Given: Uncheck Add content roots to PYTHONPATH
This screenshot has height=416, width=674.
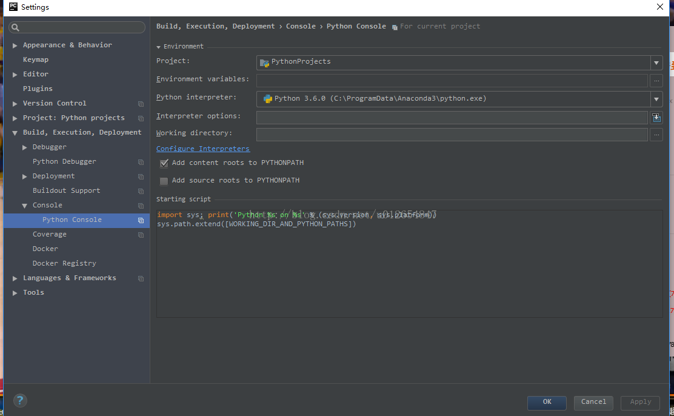Looking at the screenshot, I should (164, 163).
